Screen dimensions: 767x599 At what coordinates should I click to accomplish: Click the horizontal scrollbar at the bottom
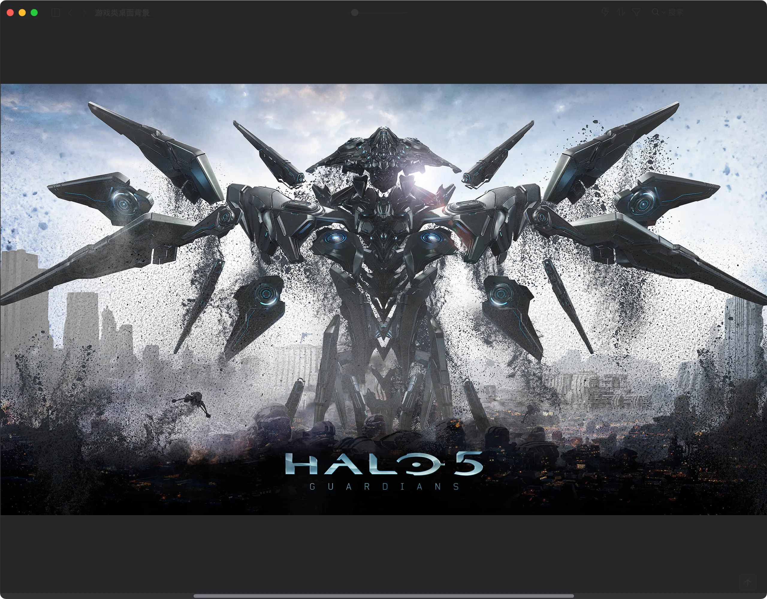(x=383, y=596)
